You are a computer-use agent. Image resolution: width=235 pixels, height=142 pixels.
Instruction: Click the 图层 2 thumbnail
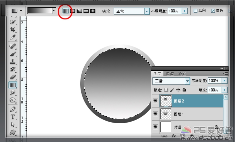pos(166,101)
